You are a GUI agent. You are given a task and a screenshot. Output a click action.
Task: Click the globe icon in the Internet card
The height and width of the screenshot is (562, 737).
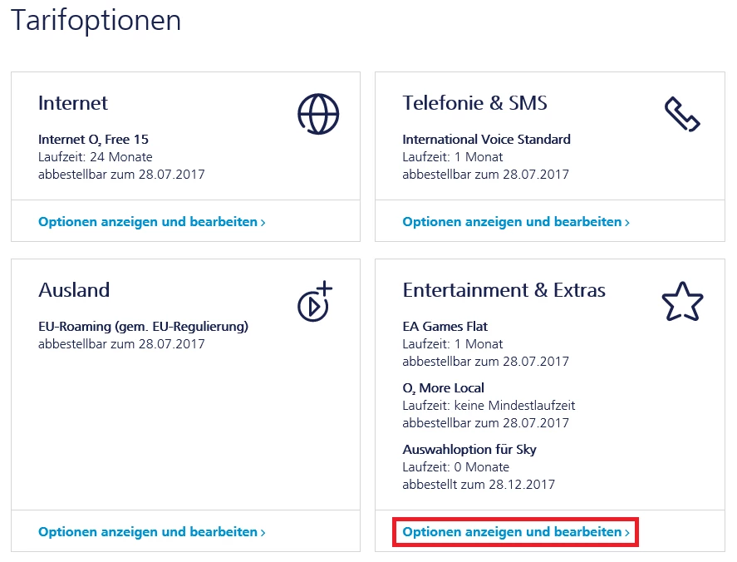[x=318, y=114]
